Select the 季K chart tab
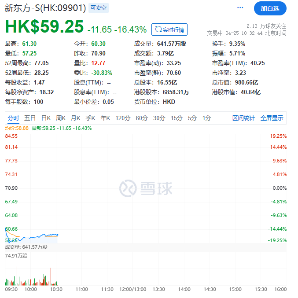 pyautogui.click(x=90, y=118)
